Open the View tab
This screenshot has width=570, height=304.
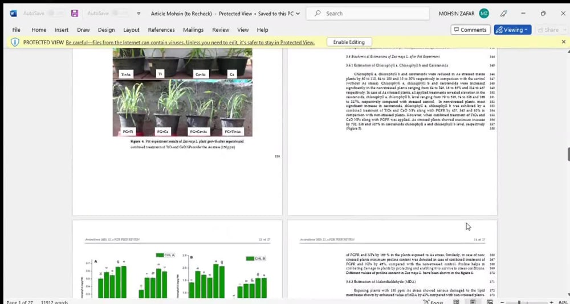tap(243, 30)
